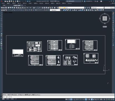Viewport: 115px width, 101px height.
Task: Select the Explode modify tool
Action: (x=113, y=45)
